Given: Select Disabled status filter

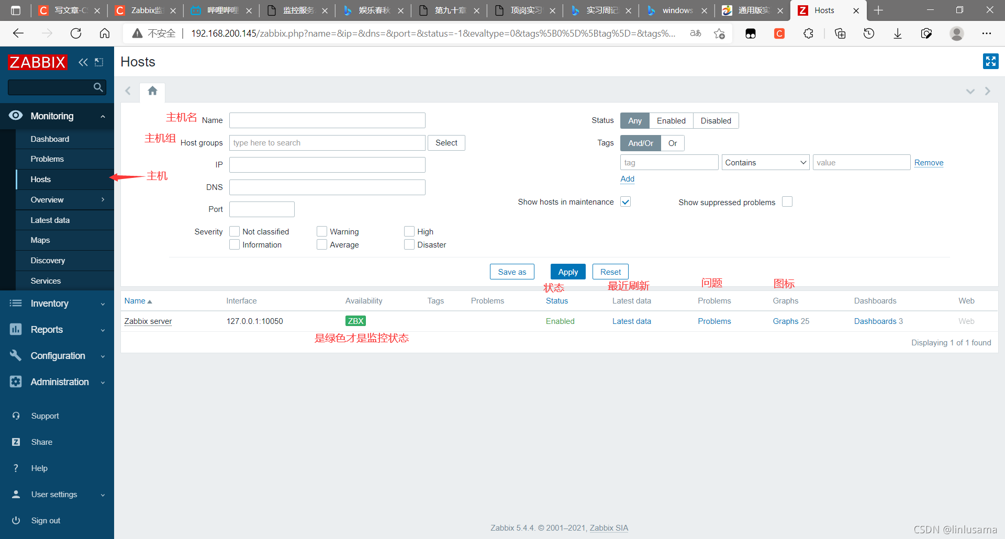Looking at the screenshot, I should click(716, 121).
